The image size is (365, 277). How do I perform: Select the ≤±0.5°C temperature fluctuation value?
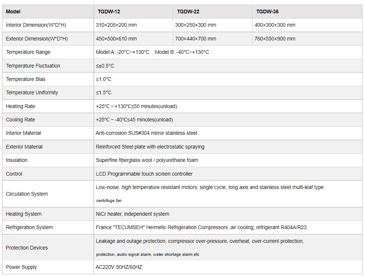[105, 66]
